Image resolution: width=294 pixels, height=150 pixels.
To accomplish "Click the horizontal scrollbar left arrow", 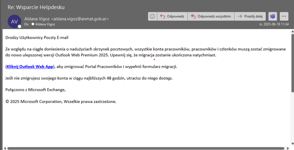I will (x=5, y=148).
